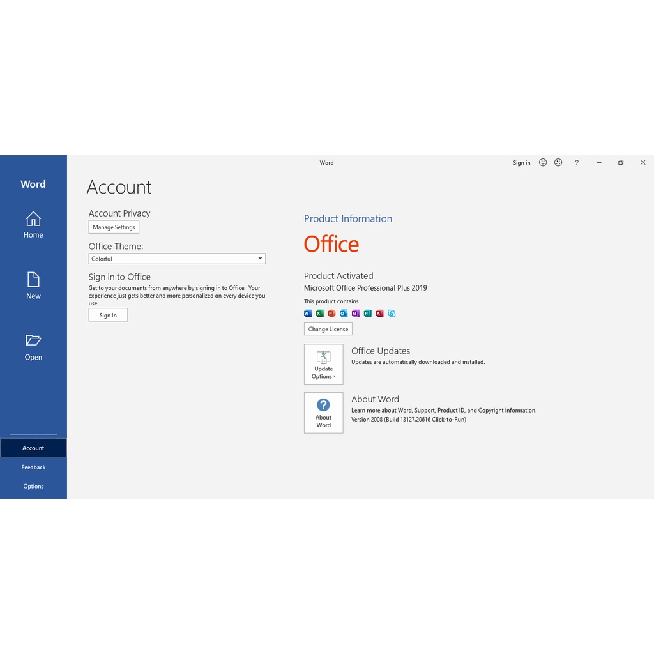Screen dimensions: 654x654
Task: Click the Change License button
Action: click(x=328, y=329)
